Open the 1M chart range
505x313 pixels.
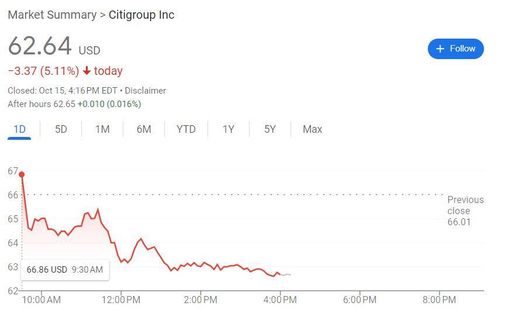coord(102,129)
